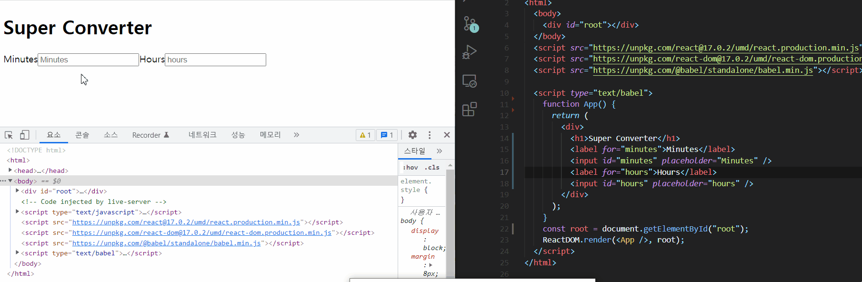
Task: Open DevTools settings gear
Action: pos(412,135)
